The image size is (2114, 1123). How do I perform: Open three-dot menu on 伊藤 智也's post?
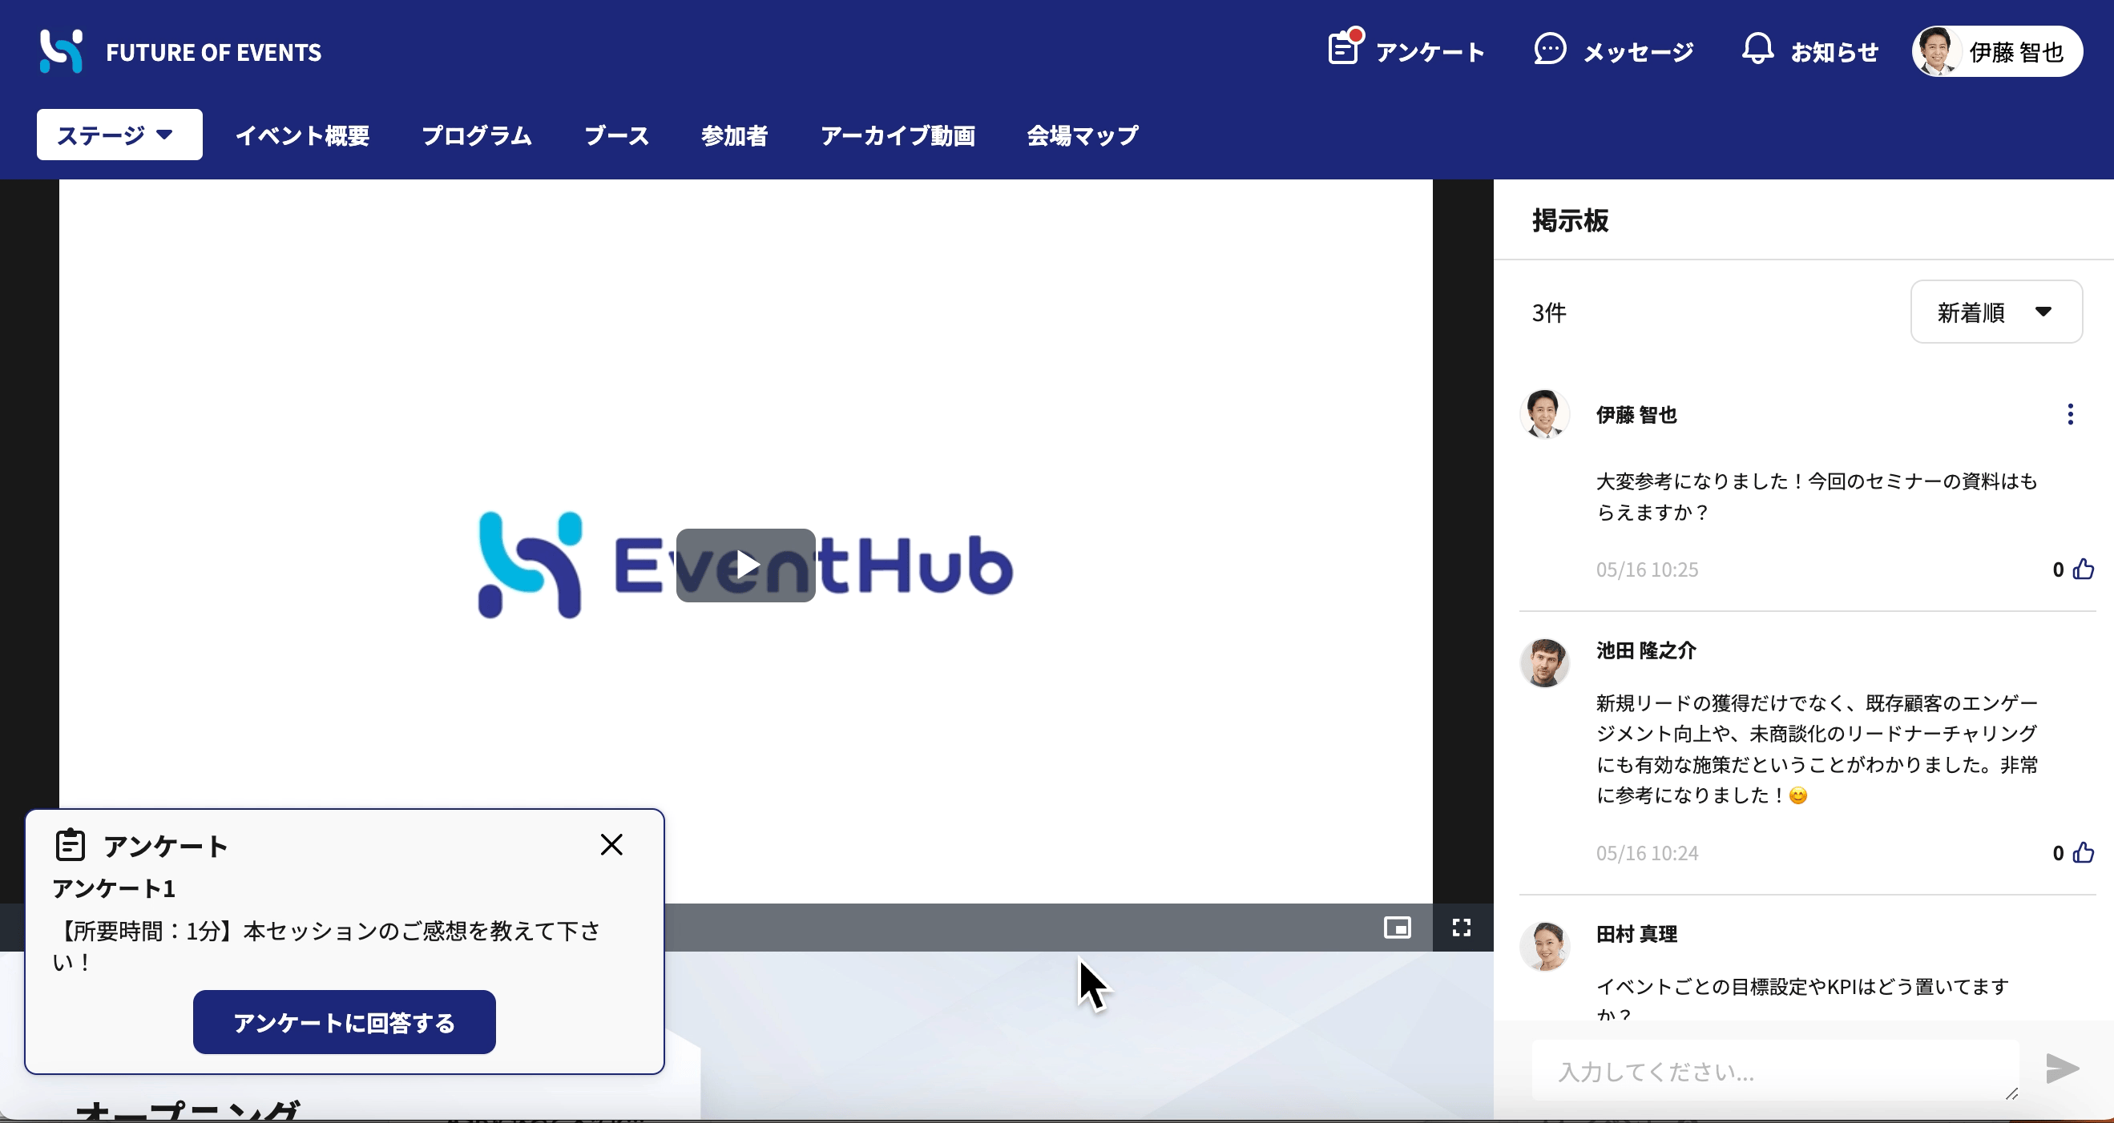pos(2070,414)
